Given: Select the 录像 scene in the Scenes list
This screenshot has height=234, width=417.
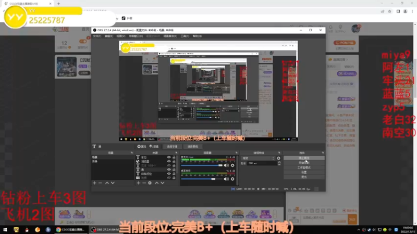Looking at the screenshot, I should (113, 161).
